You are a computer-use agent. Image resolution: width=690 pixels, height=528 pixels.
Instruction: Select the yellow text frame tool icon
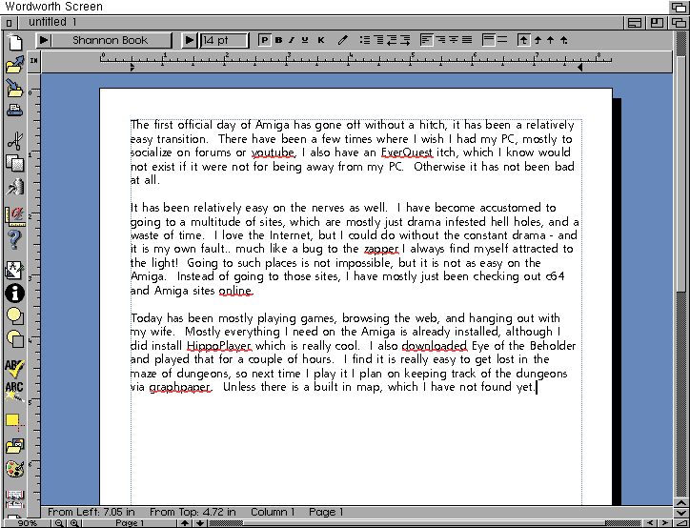point(14,421)
